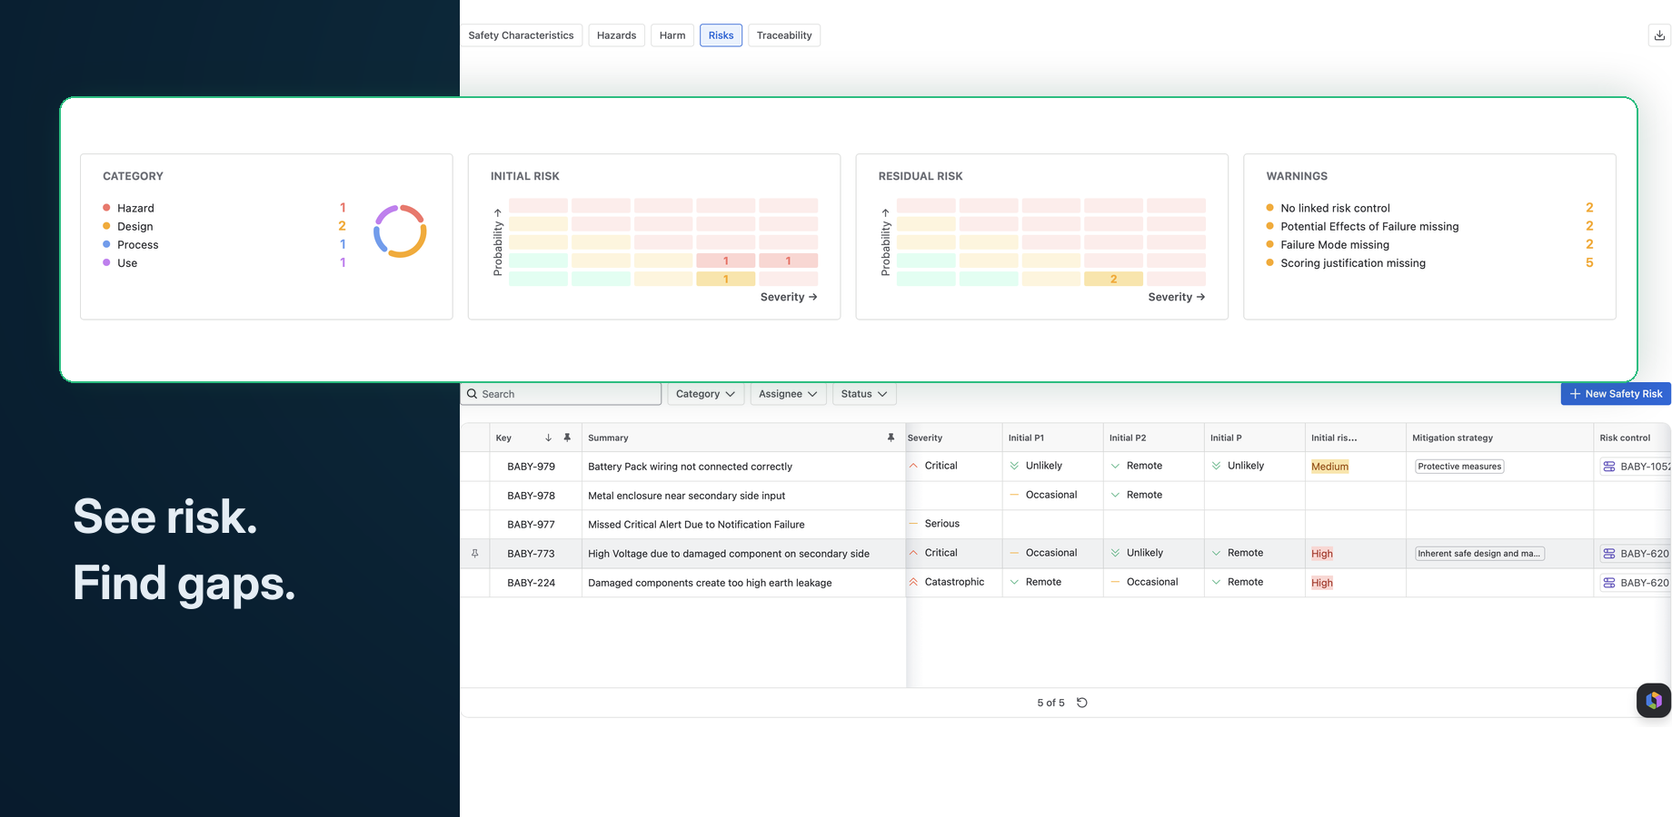Click the Severity arrow in Residual Risk chart
This screenshot has height=817, width=1672.
(1200, 297)
